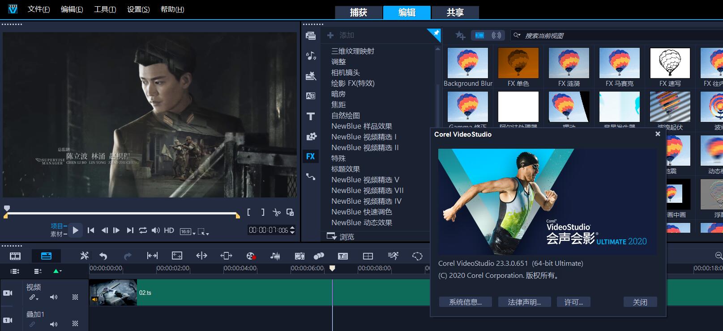Toggle Repeat playback loop
This screenshot has width=723, height=331.
143,230
